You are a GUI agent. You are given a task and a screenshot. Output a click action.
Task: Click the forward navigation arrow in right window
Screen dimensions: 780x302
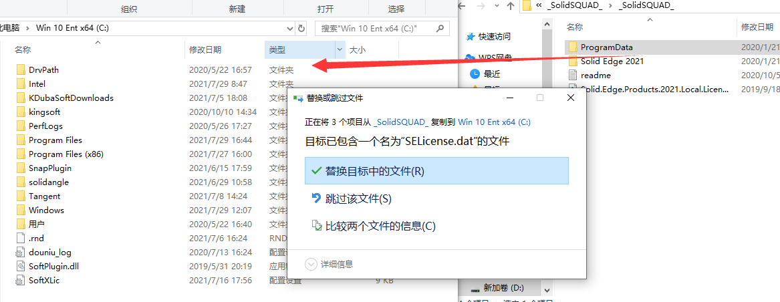click(x=481, y=5)
